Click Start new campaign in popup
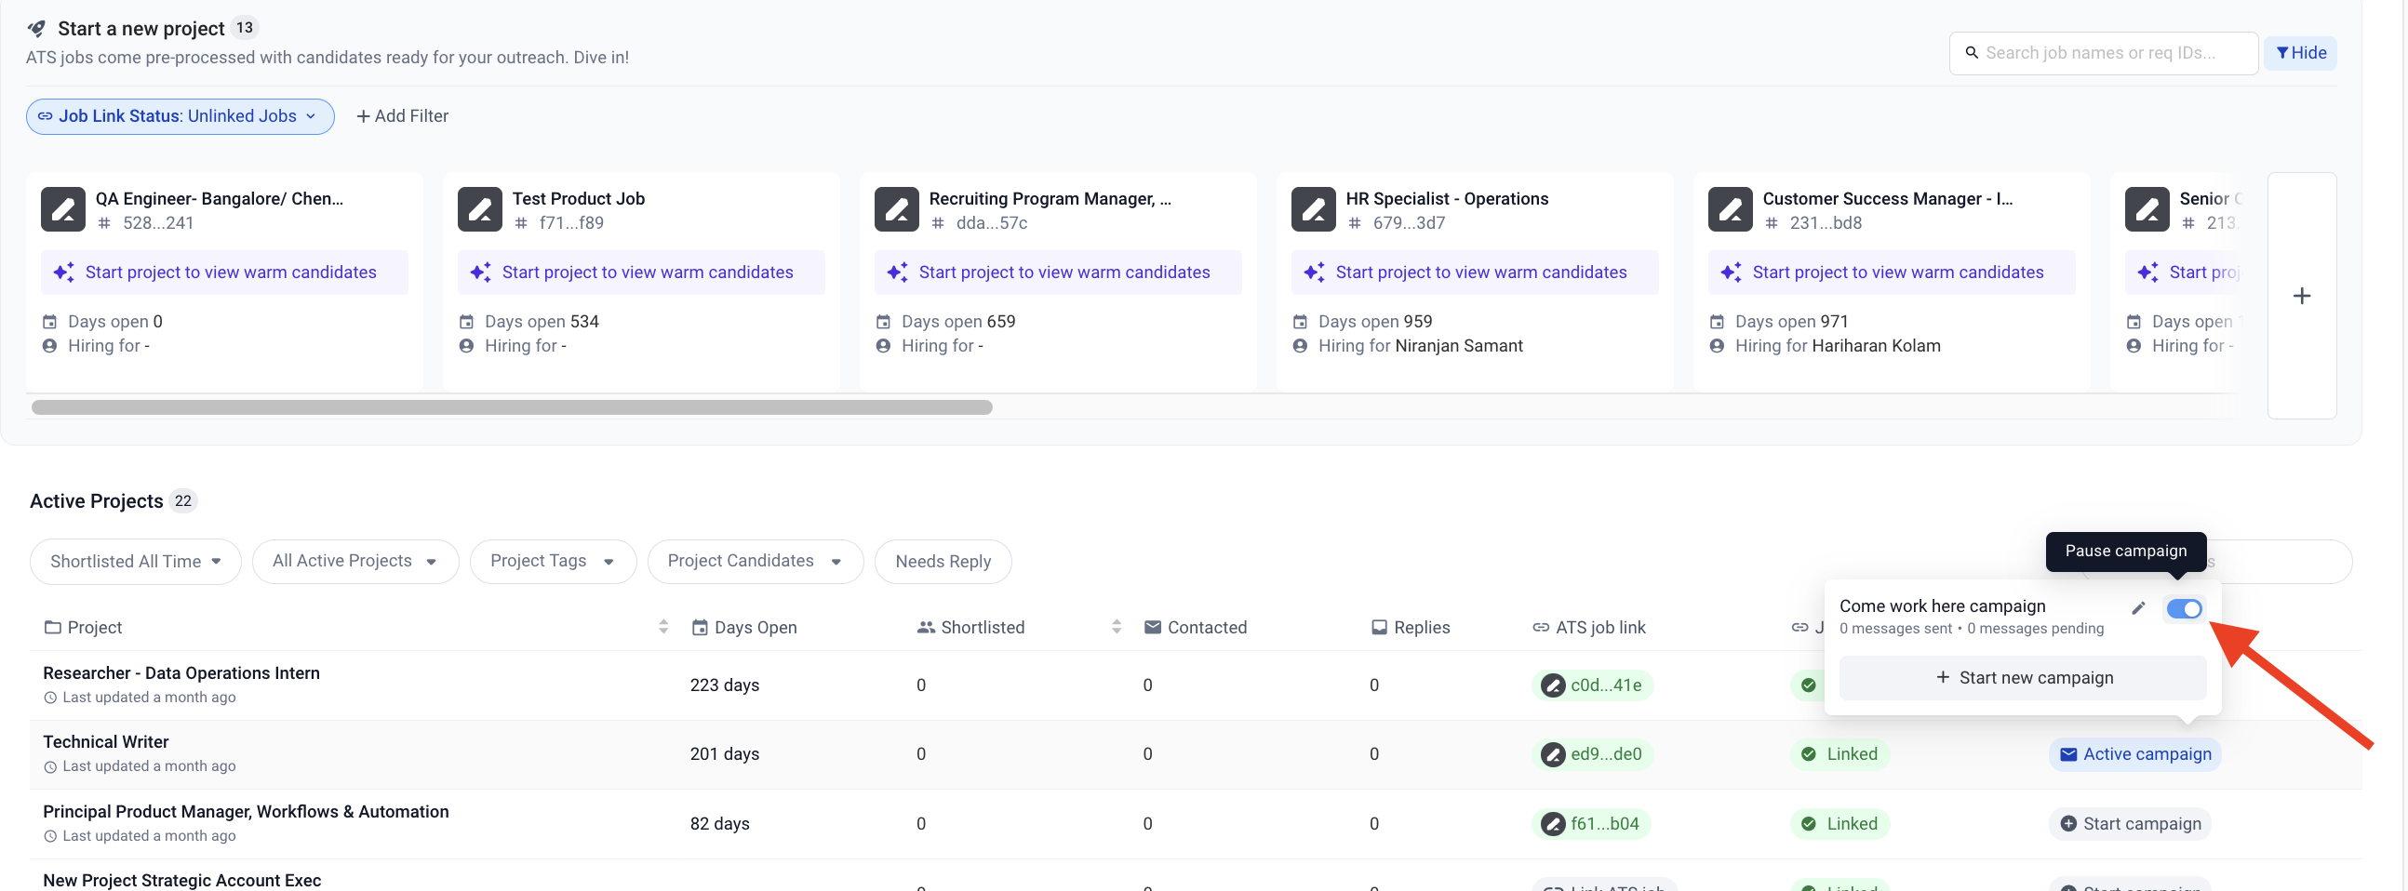This screenshot has width=2408, height=891. tap(2023, 678)
